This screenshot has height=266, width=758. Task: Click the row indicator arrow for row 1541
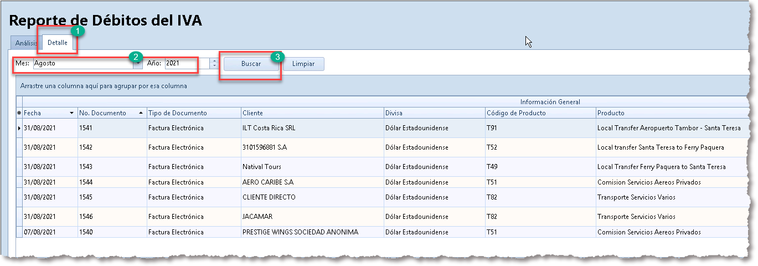click(x=19, y=128)
